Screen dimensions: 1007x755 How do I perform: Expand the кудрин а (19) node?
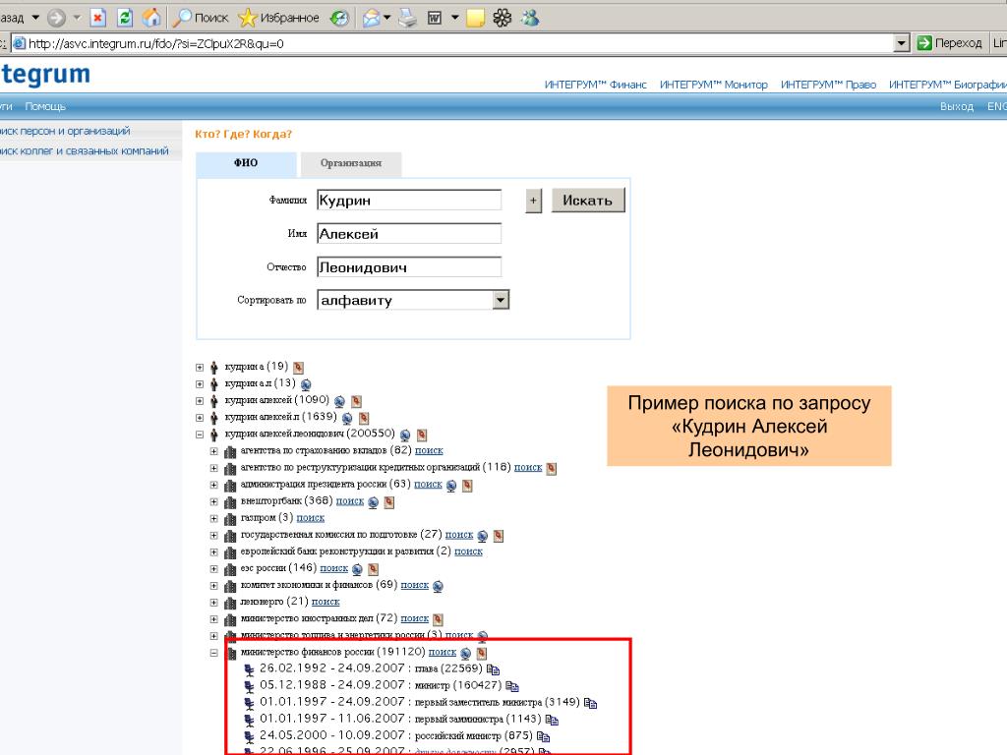click(200, 368)
